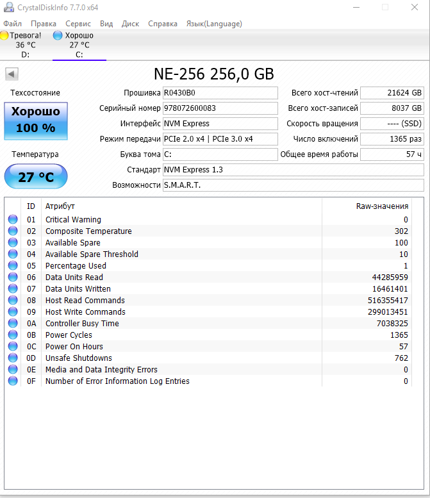Select the Data Units Read attribute name
The height and width of the screenshot is (498, 430).
click(74, 278)
